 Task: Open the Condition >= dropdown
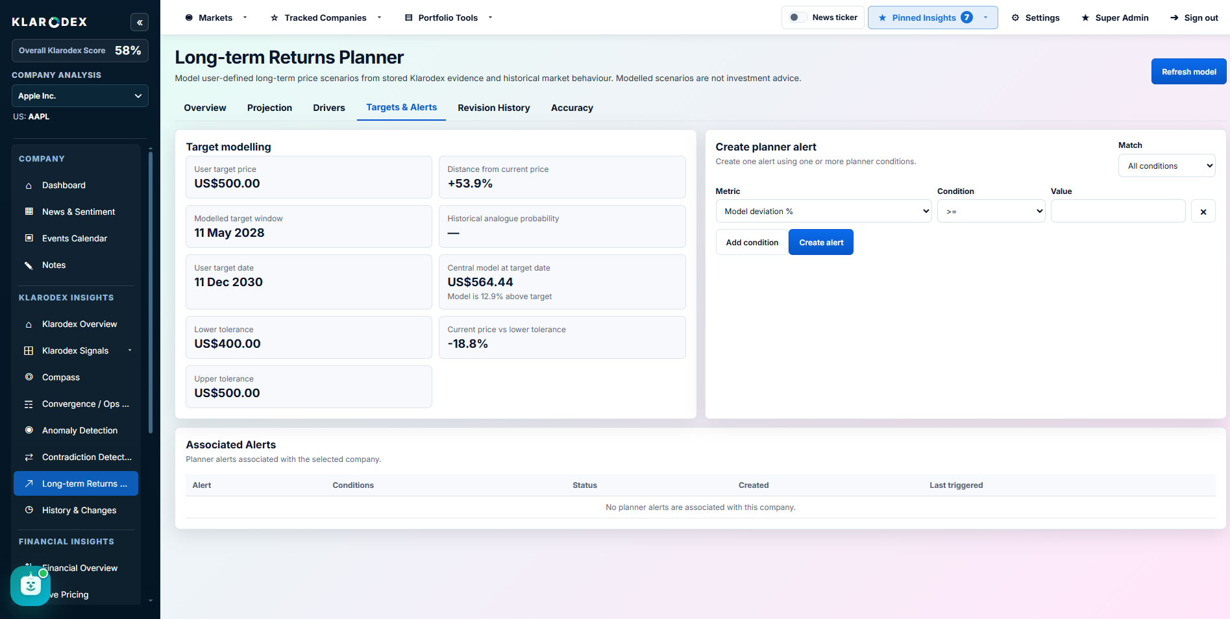[991, 212]
